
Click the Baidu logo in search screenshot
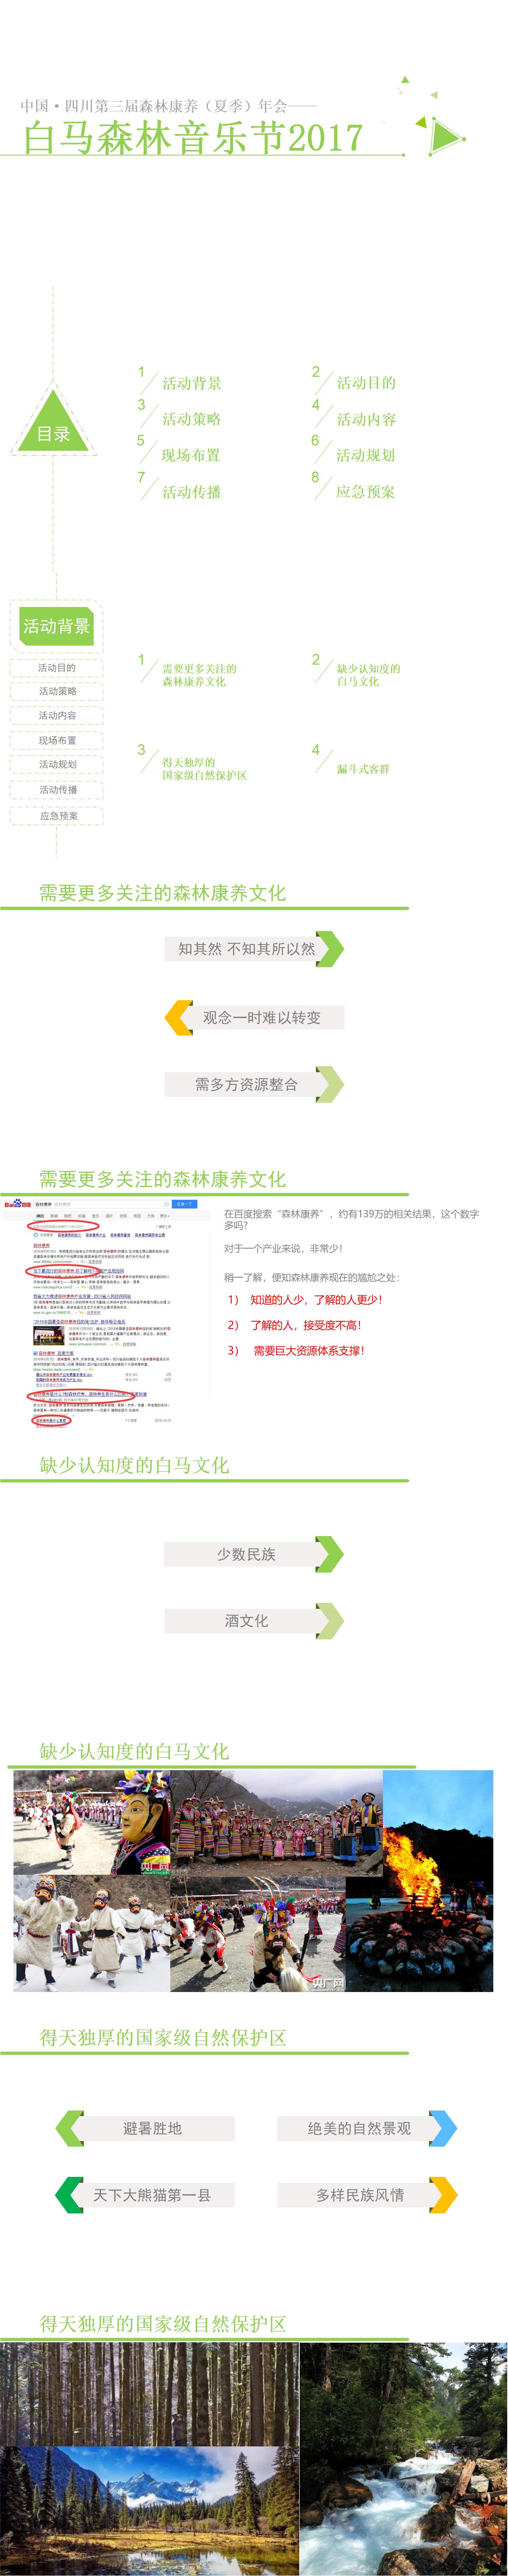coord(17,1204)
